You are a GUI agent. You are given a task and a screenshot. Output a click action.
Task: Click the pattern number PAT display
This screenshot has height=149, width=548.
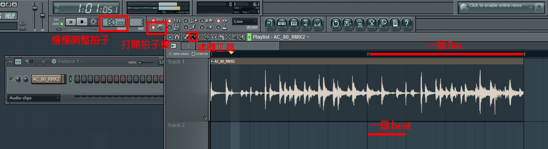click(136, 22)
